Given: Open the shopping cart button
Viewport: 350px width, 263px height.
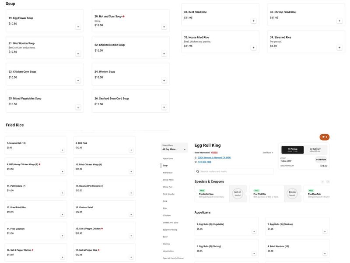Looking at the screenshot, I should [x=324, y=137].
